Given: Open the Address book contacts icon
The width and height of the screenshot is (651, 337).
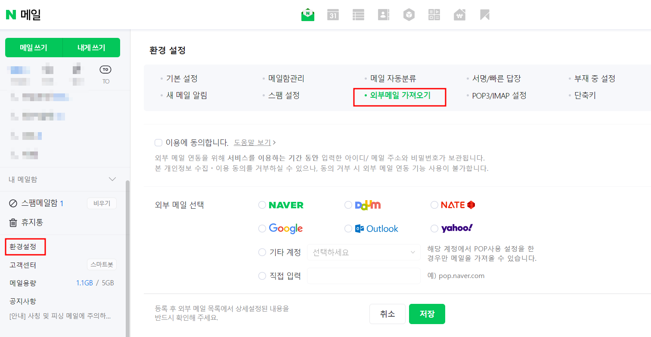Looking at the screenshot, I should tap(383, 15).
